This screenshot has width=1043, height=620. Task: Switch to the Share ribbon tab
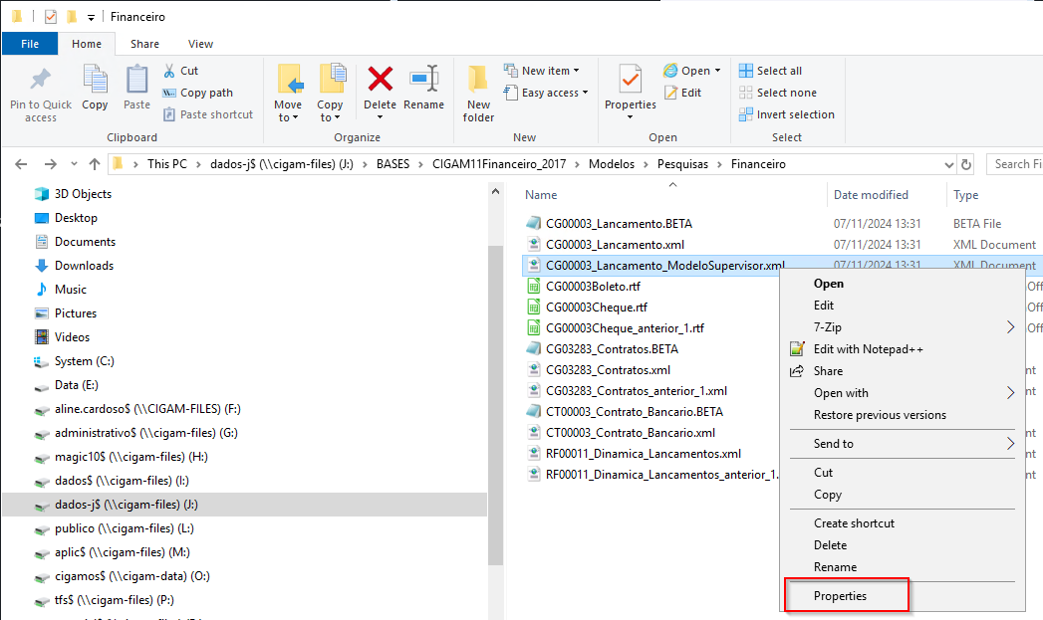[144, 44]
